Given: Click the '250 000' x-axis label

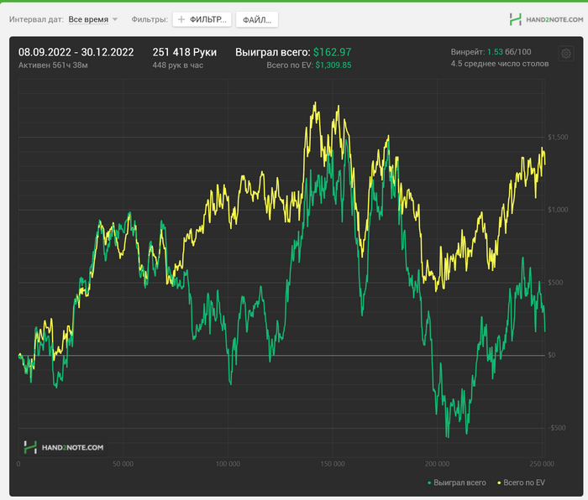Looking at the screenshot, I should (x=542, y=464).
